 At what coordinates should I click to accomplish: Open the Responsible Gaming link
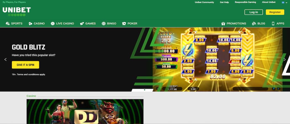[x=246, y=2]
